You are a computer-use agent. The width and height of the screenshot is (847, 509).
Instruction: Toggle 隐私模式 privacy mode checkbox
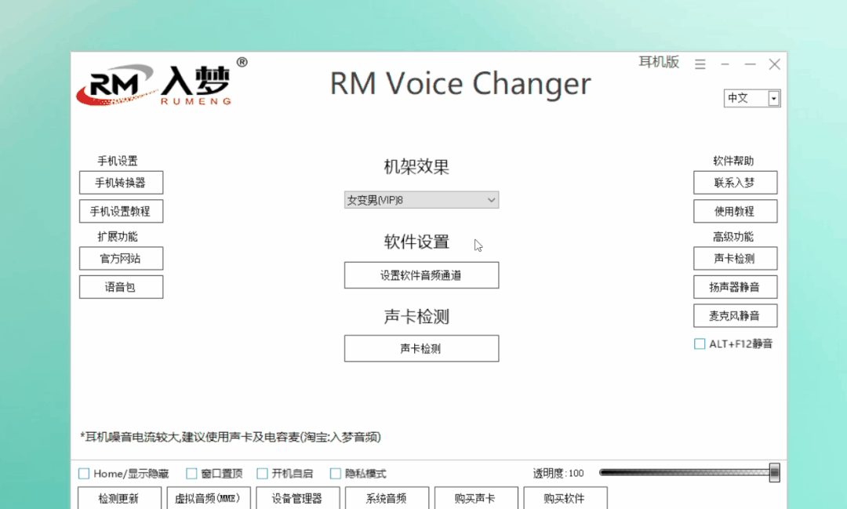(336, 474)
